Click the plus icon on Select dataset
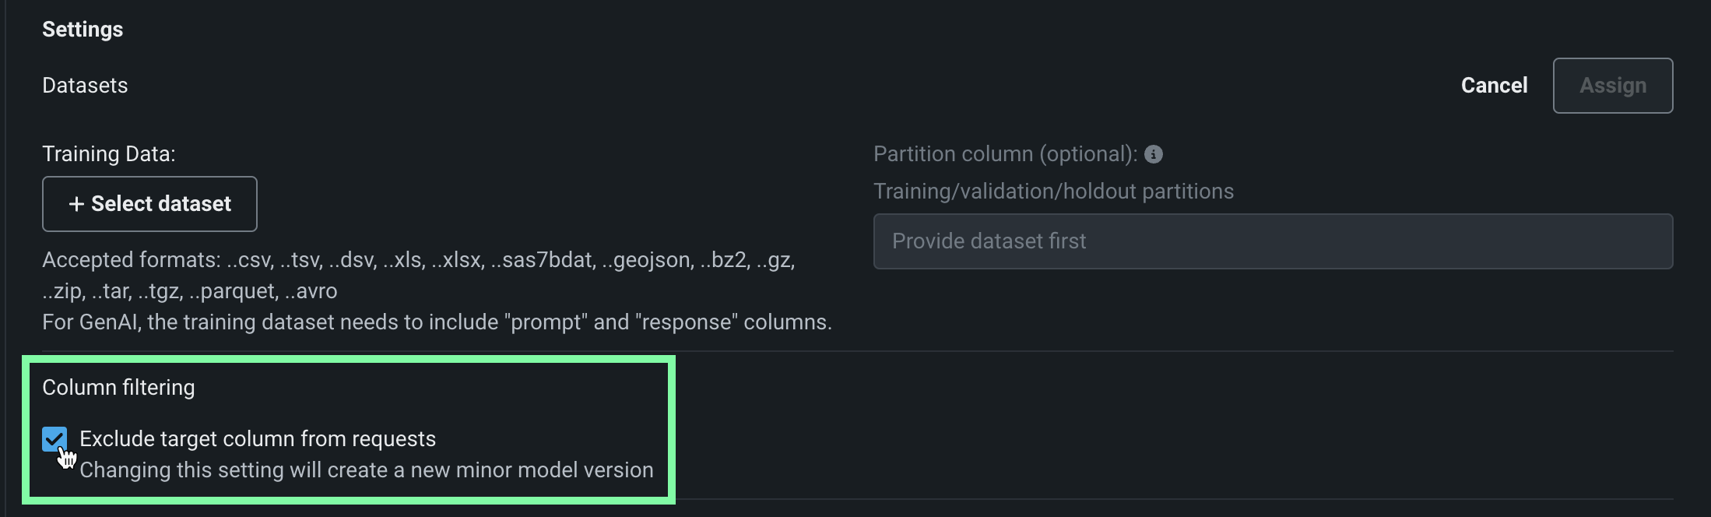 click(76, 204)
